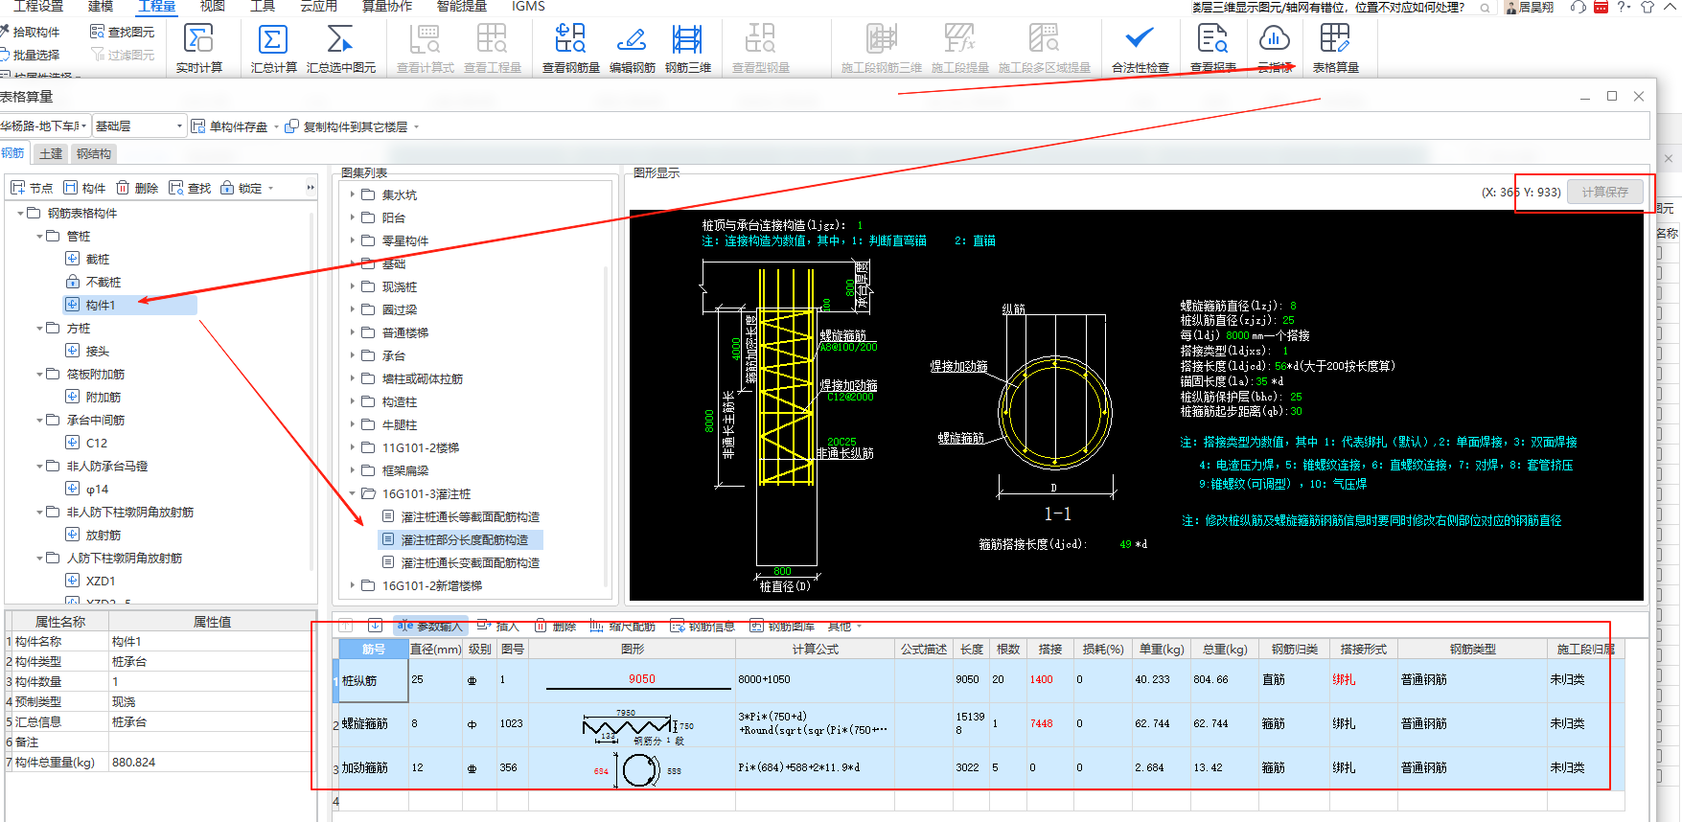1682x822 pixels.
Task: Click 复制构件到其它楼层 button
Action: coord(347,126)
